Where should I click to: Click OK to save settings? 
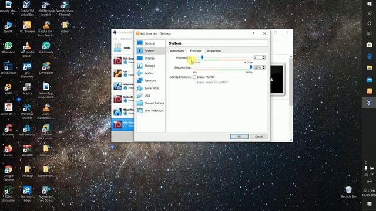tap(239, 137)
